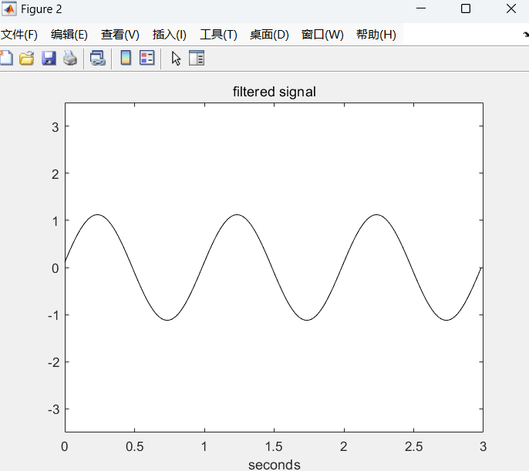
Task: Insert a colorbar from the toolbar
Action: [x=126, y=58]
